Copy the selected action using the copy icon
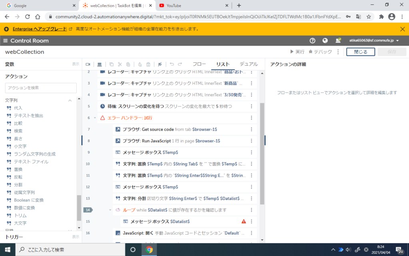 [112, 64]
